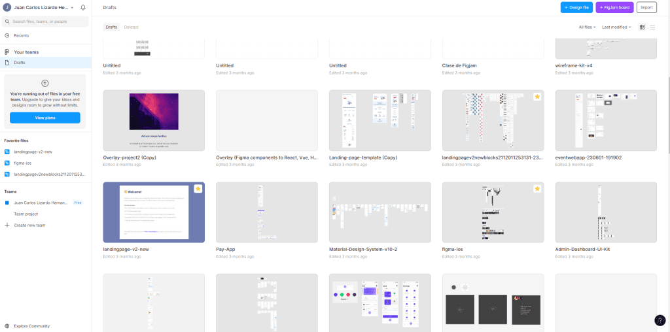Viewport: 670px width, 332px height.
Task: Click the Free plan badge
Action: click(x=78, y=203)
